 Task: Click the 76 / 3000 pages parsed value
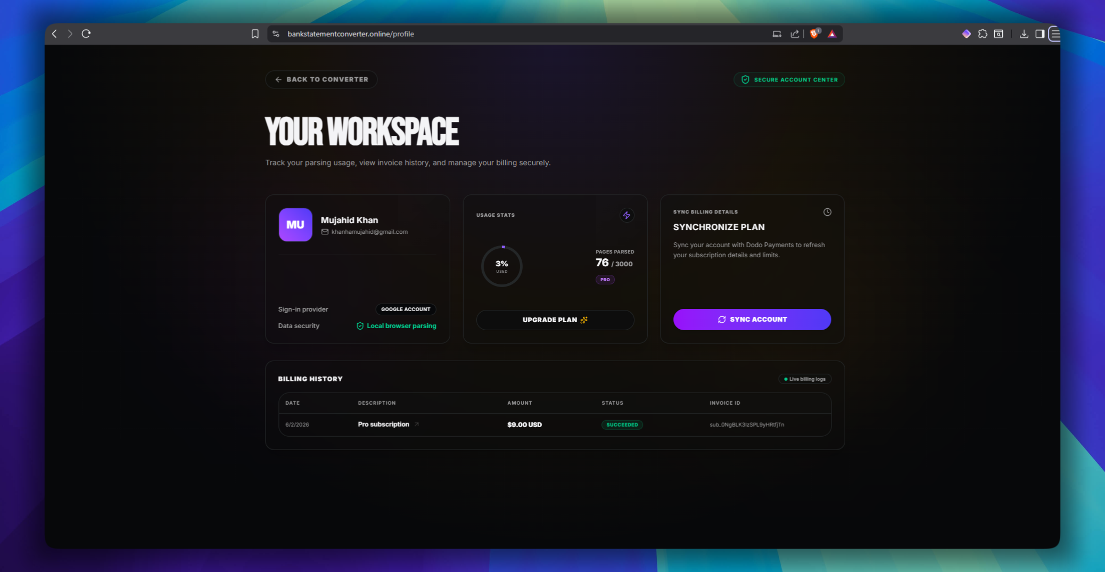tap(614, 263)
